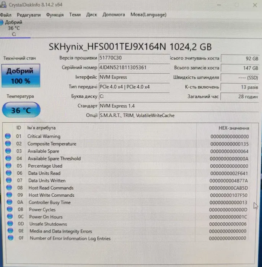Open the Диск menu
The width and height of the screenshot is (262, 267).
click(x=91, y=15)
